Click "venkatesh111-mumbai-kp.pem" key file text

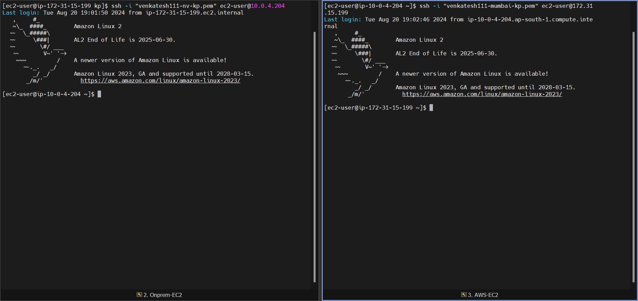pos(491,6)
